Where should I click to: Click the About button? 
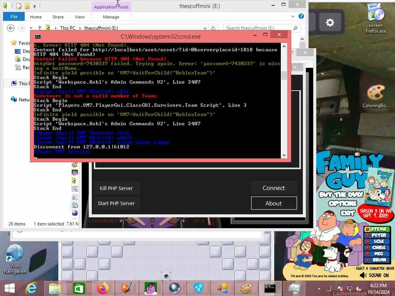pos(274,203)
